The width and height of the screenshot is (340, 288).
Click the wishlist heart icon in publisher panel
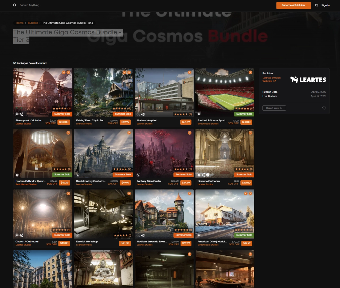(x=324, y=108)
